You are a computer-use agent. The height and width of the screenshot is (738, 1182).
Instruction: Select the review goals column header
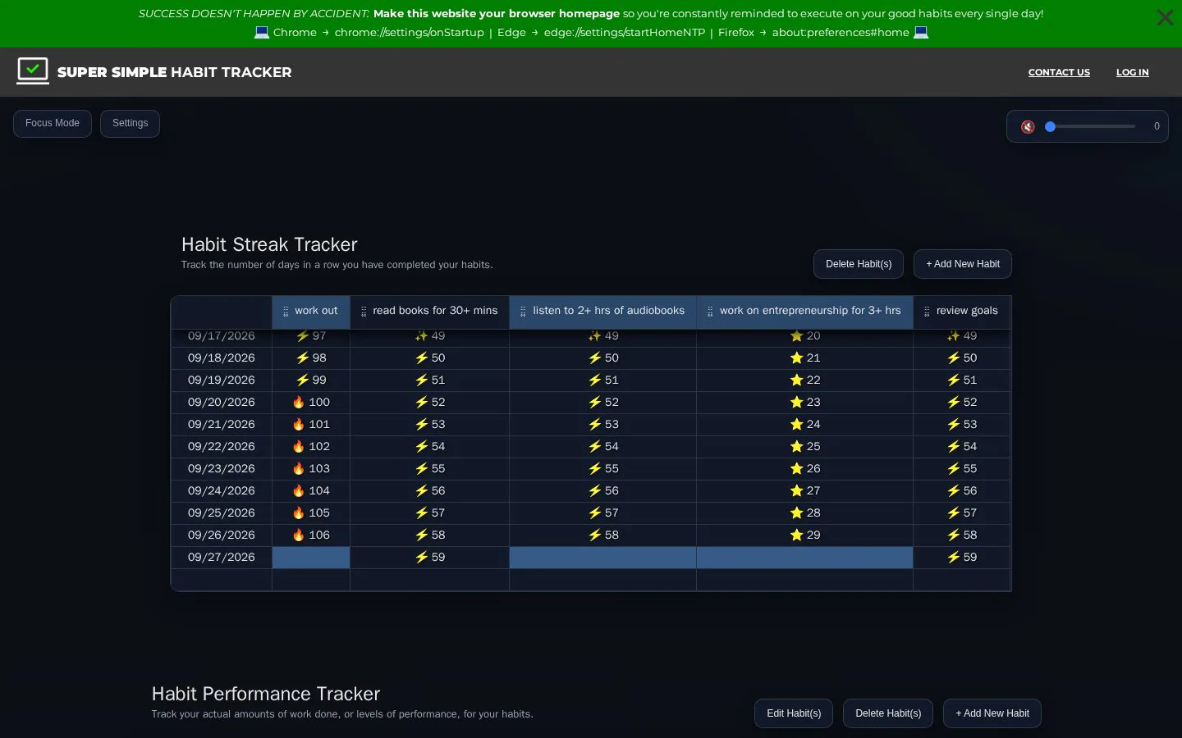[x=962, y=312]
